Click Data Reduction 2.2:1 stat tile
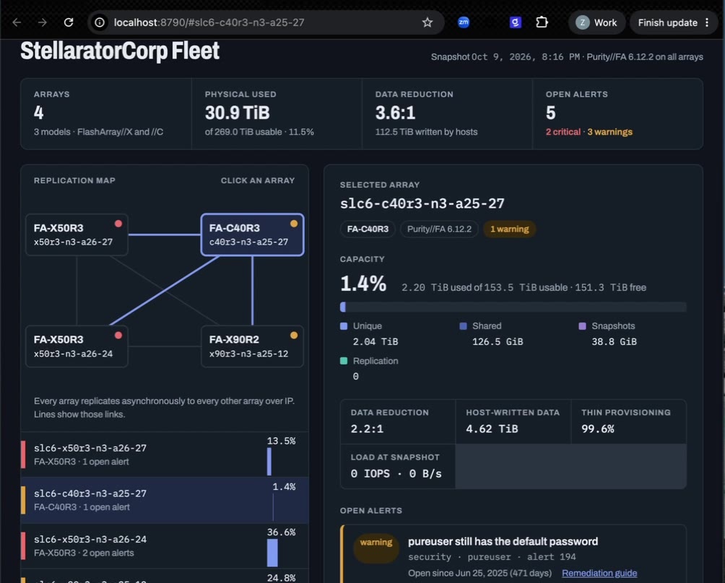 click(398, 422)
